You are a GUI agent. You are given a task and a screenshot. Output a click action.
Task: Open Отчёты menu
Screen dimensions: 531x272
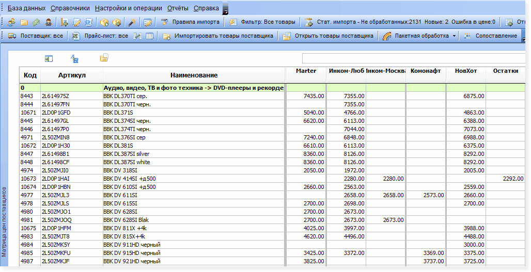point(178,8)
